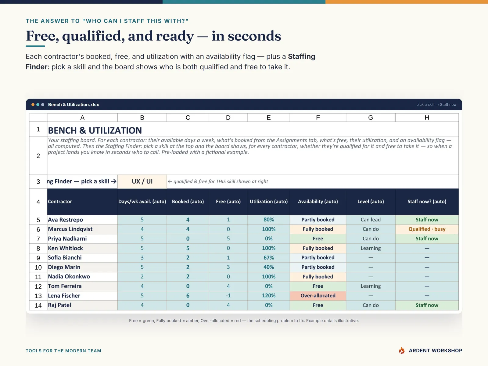
Task: Click Can lead level cell for Ava
Action: 371,220
